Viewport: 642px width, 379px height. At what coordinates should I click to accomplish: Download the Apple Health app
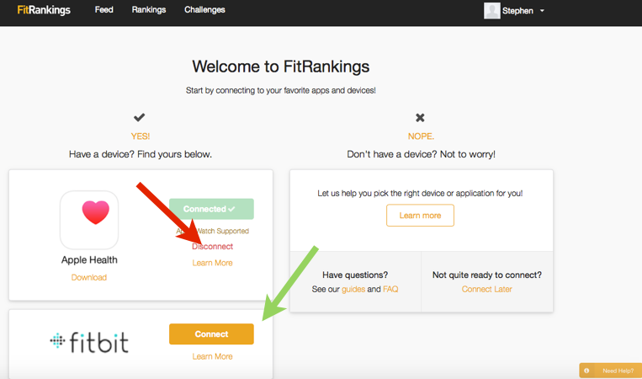tap(89, 277)
